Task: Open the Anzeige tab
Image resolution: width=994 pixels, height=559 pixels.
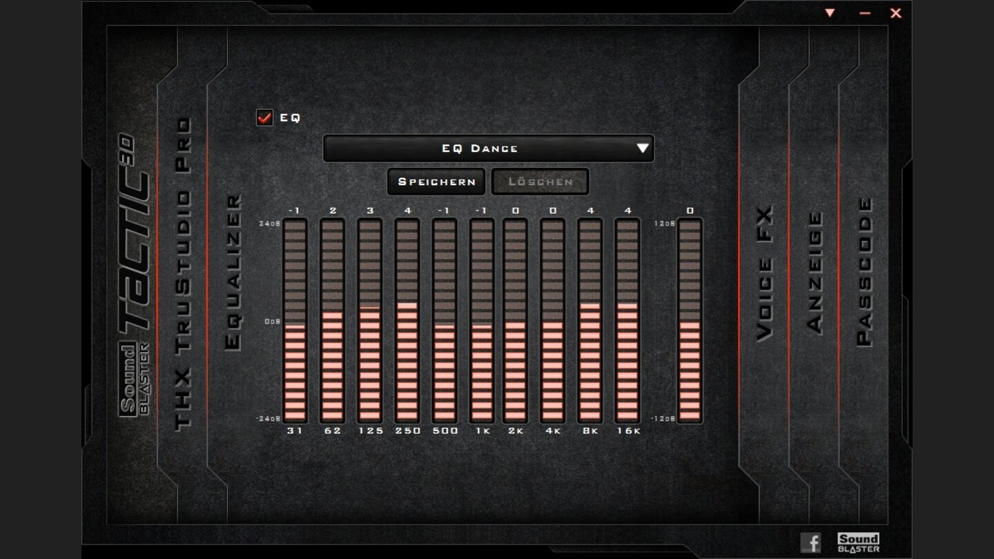Action: (x=815, y=273)
